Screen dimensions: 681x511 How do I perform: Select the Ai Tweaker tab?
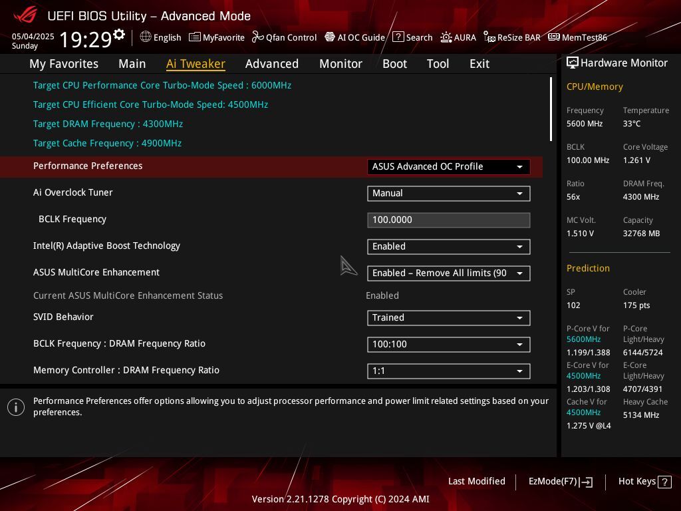196,64
